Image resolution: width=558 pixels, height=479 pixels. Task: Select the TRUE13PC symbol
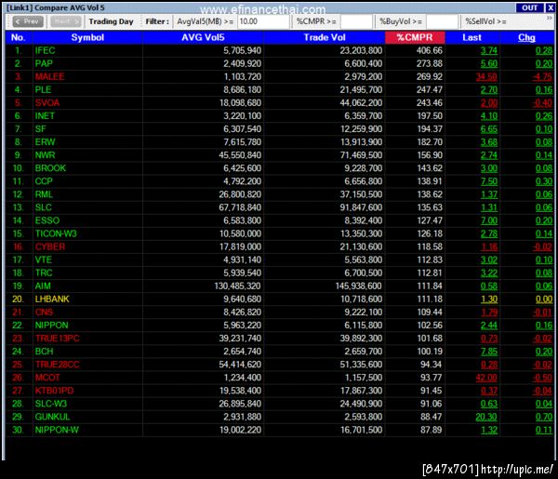click(57, 338)
